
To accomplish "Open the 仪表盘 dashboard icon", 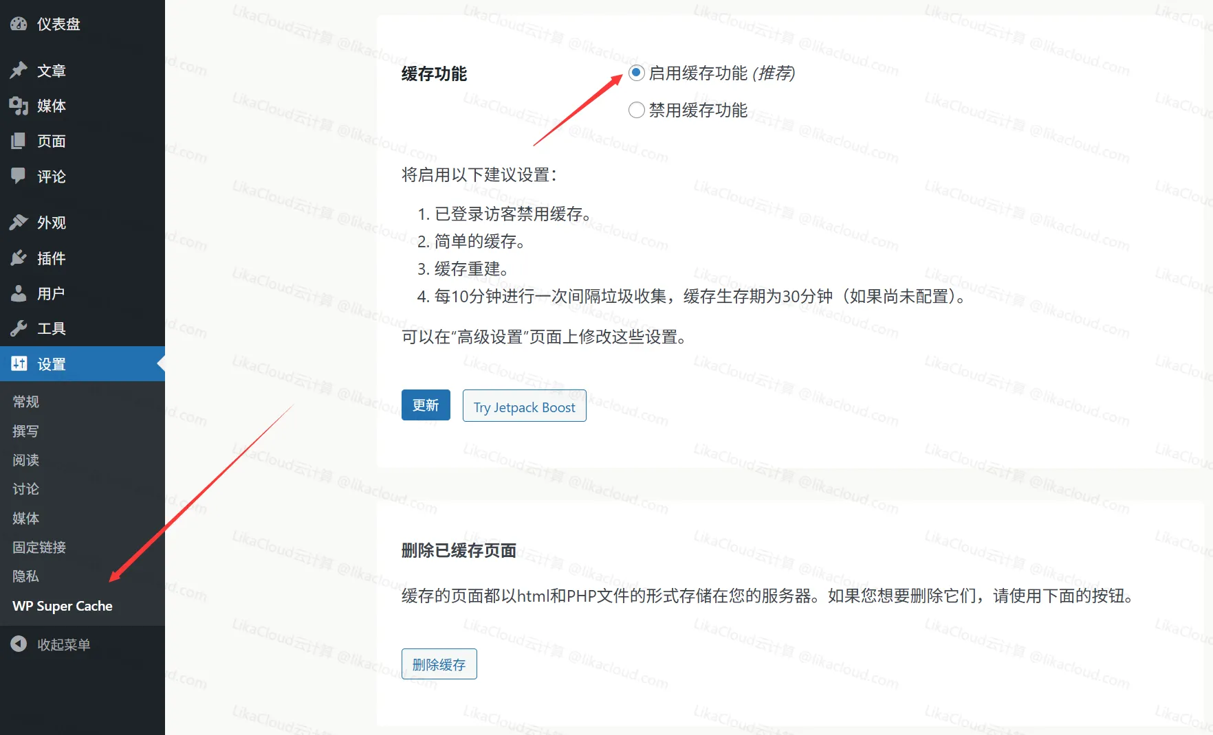I will coord(19,24).
